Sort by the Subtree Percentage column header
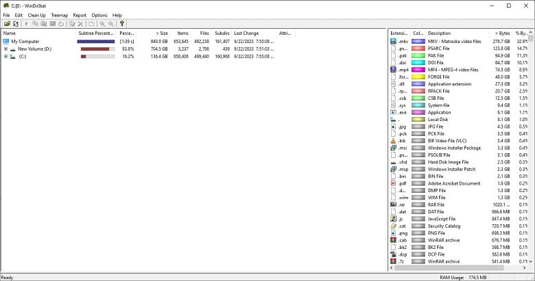This screenshot has width=535, height=281. 96,33
